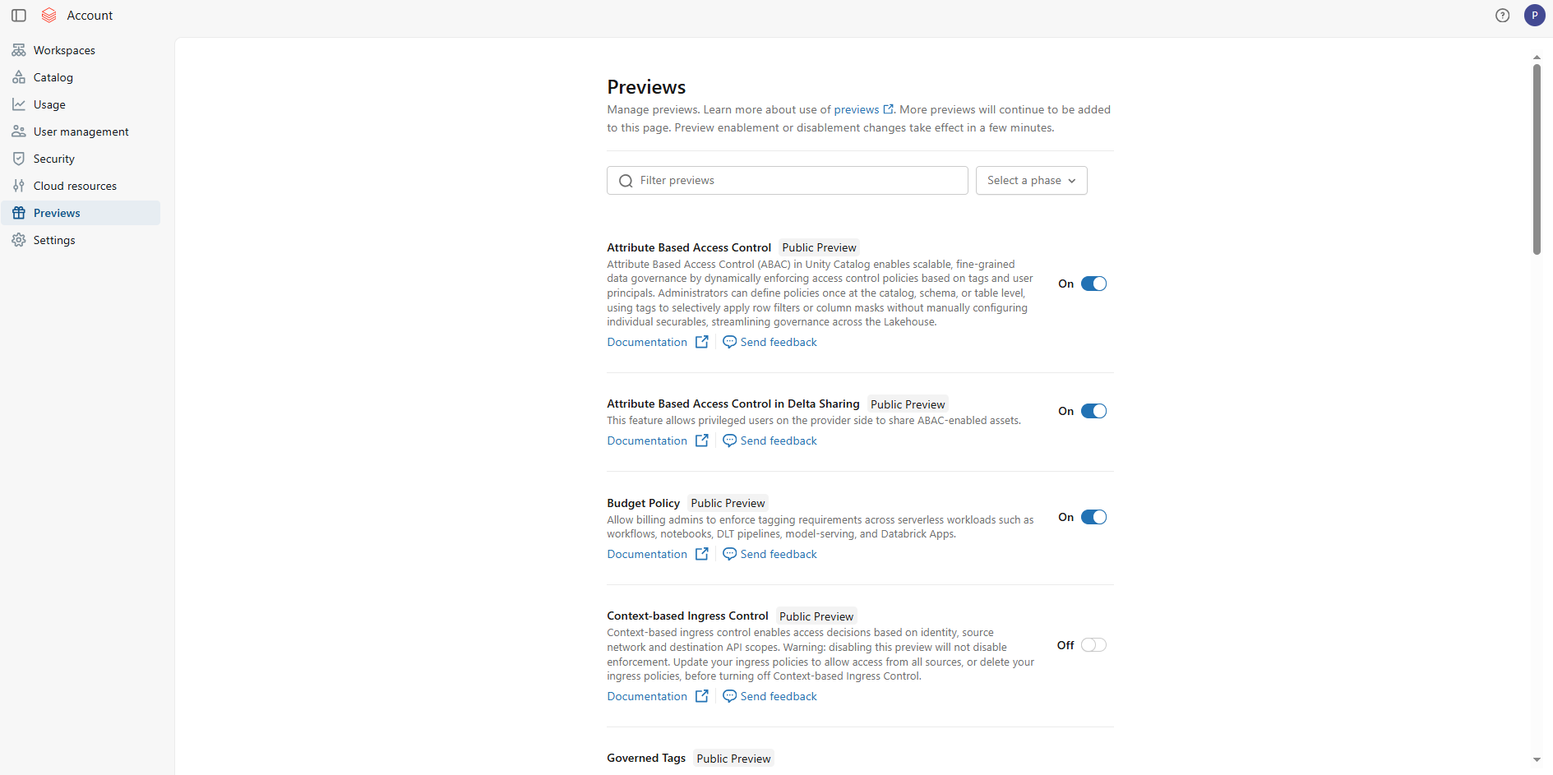Open help via the question mark icon

pyautogui.click(x=1503, y=15)
